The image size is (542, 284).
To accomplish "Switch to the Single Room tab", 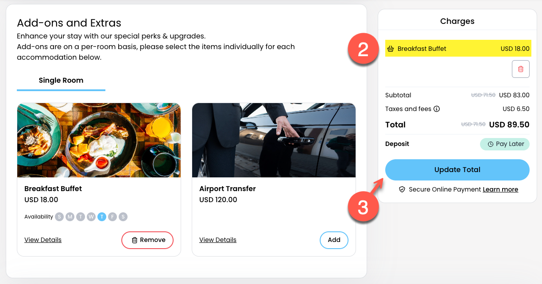I will tap(61, 81).
